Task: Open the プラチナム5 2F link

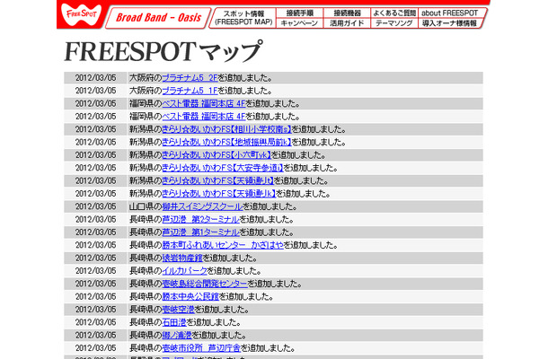Action: click(x=190, y=77)
